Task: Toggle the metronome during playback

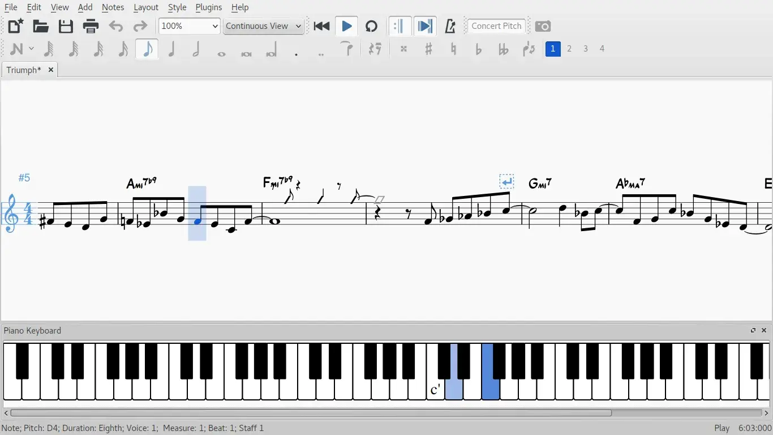Action: (x=450, y=26)
